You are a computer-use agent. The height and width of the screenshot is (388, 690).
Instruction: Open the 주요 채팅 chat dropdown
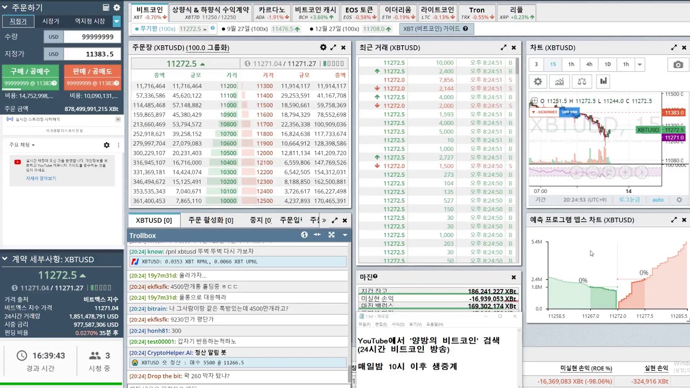click(x=22, y=145)
